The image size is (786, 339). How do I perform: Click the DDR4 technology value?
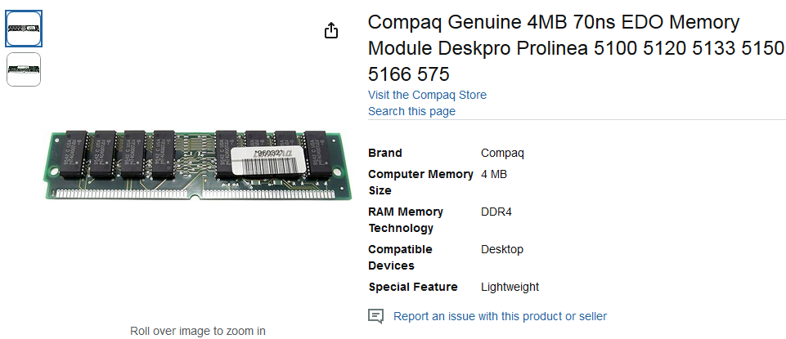[x=496, y=212]
